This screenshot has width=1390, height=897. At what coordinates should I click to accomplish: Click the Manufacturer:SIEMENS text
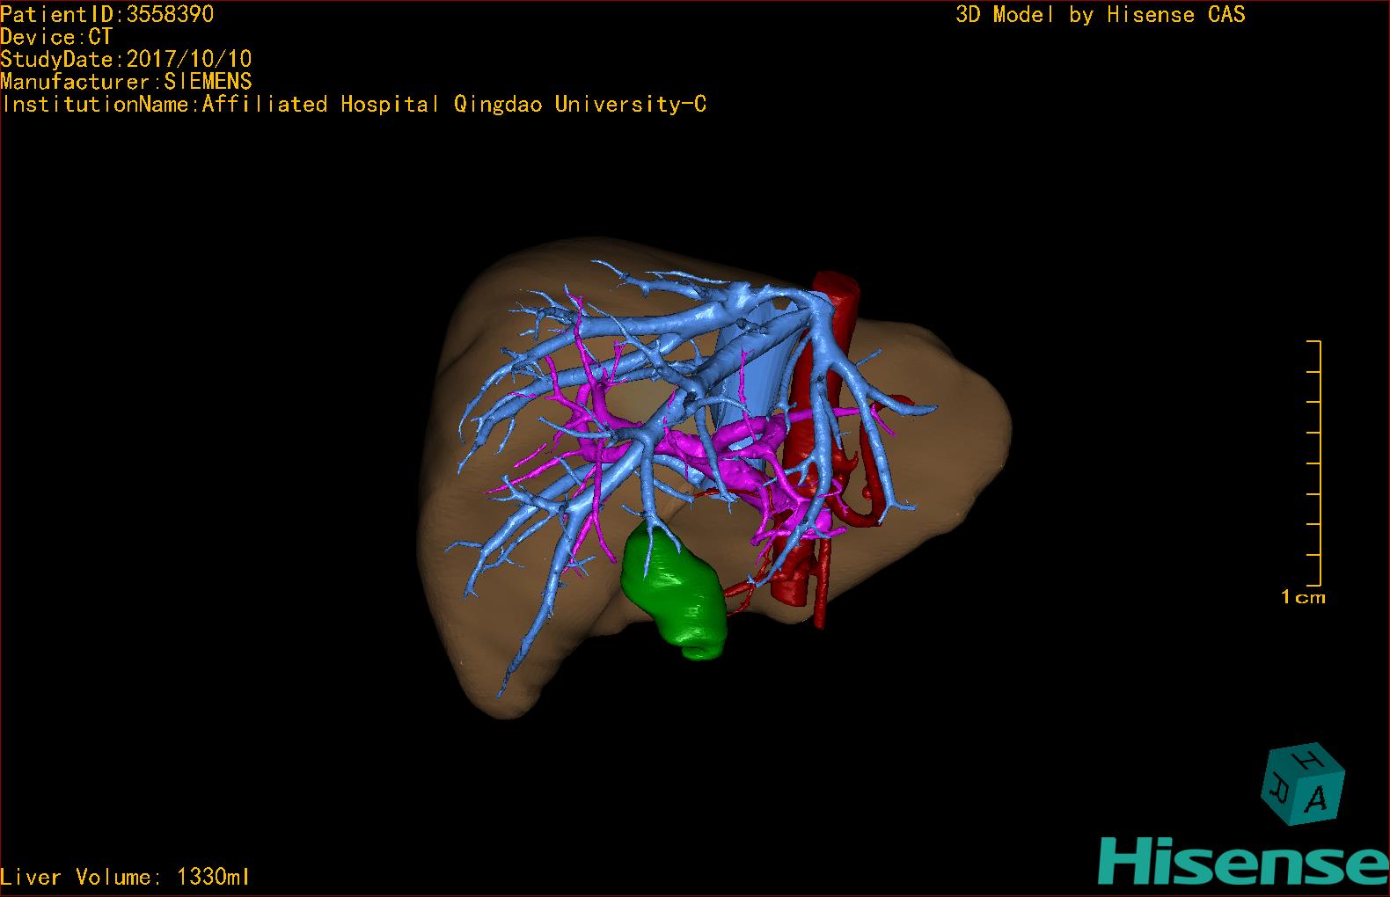click(126, 82)
